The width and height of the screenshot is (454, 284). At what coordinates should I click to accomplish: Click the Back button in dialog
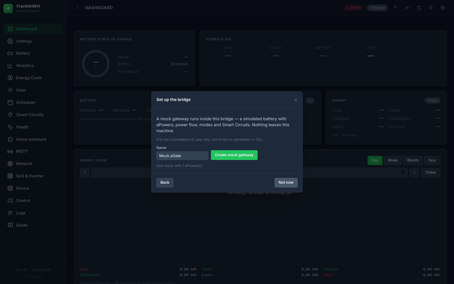click(165, 183)
